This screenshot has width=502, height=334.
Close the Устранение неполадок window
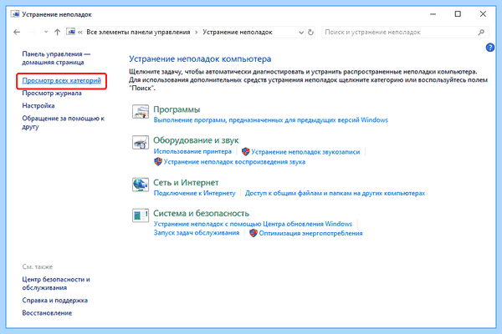(483, 14)
